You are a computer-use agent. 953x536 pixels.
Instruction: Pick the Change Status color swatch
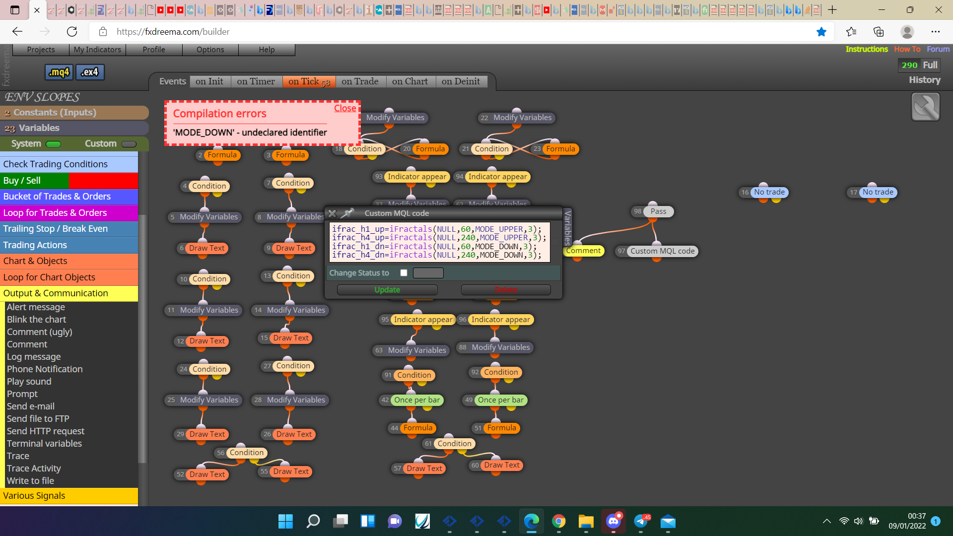pos(428,273)
